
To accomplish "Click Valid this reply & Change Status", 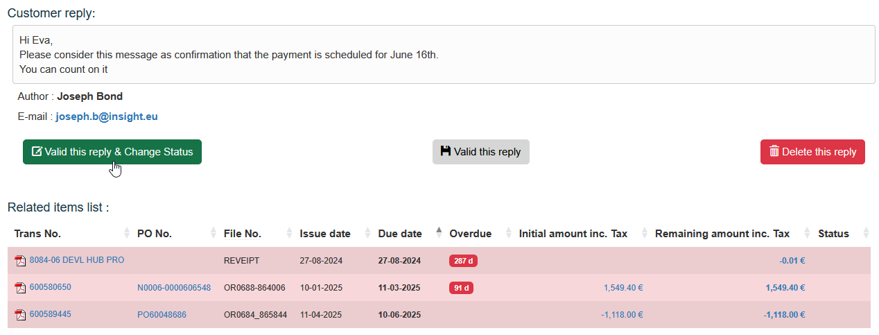I will 112,152.
